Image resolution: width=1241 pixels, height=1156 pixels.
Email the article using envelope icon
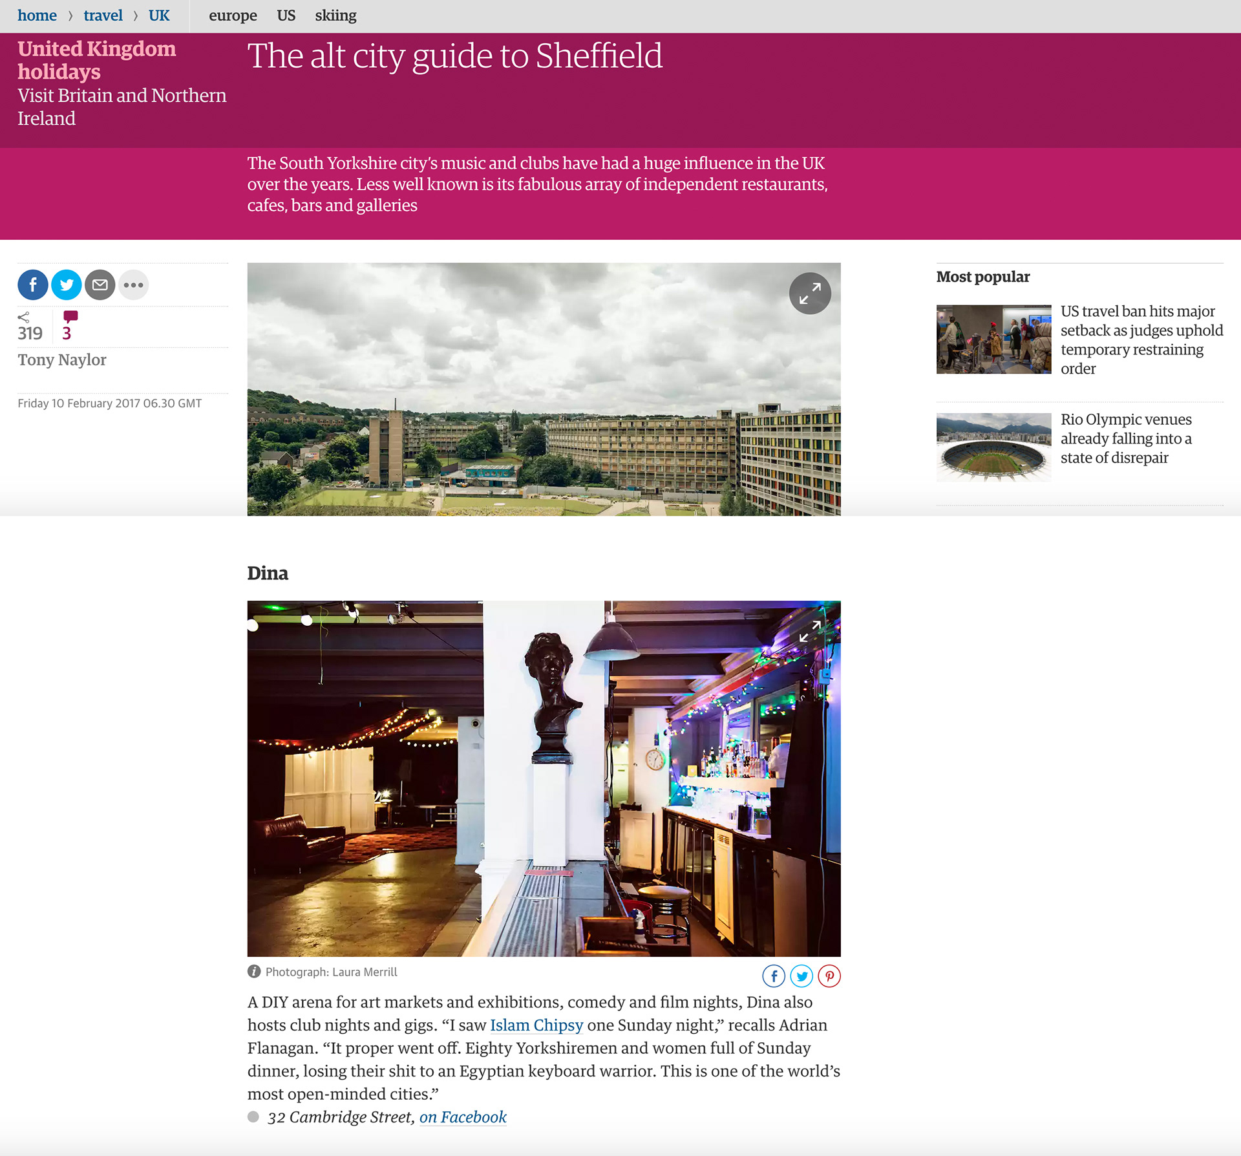point(100,284)
